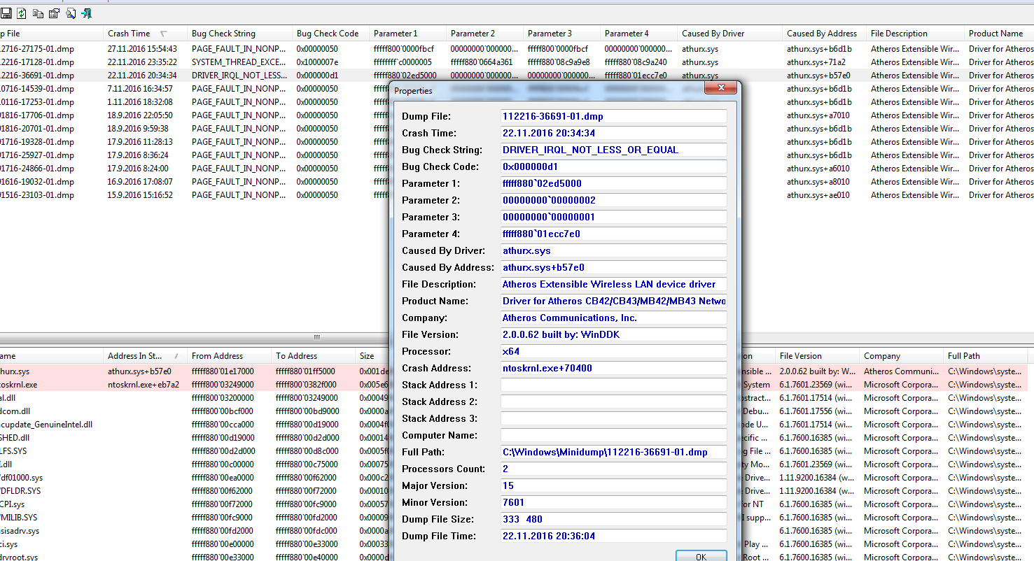Click the empty Stack Address 1 field
The width and height of the screenshot is (1034, 561).
coord(613,385)
